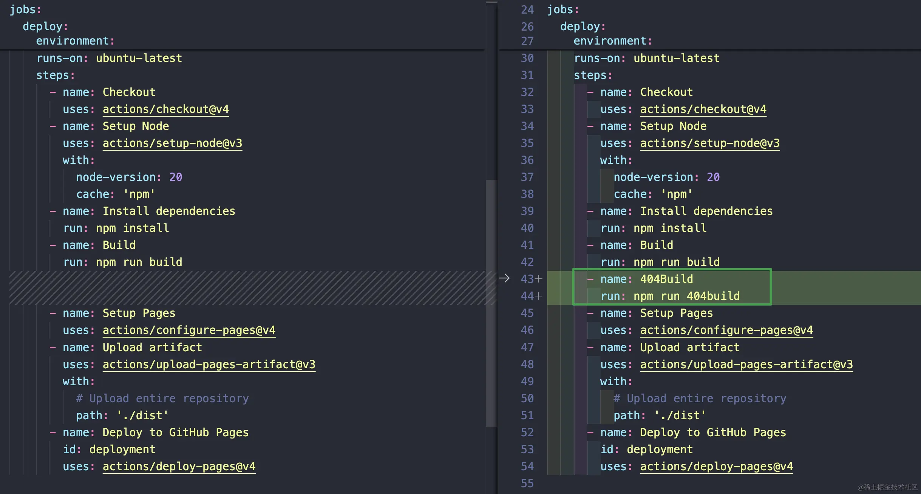This screenshot has width=921, height=494.
Task: Click line number 24 in sticky header
Action: pyautogui.click(x=527, y=9)
